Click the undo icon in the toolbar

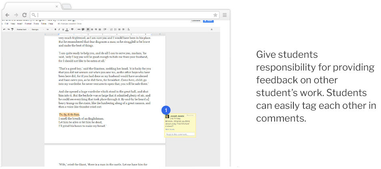tap(4, 29)
